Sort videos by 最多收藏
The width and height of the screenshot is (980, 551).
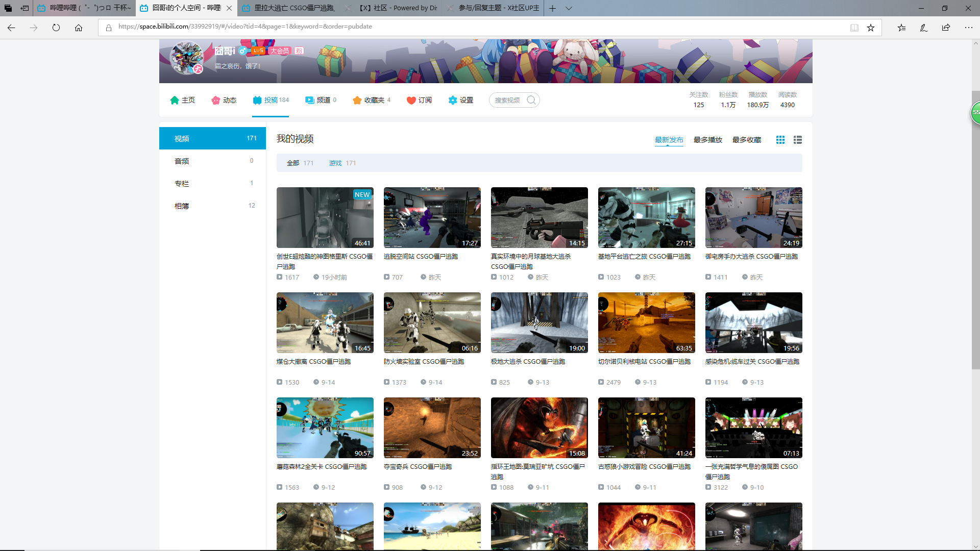746,140
